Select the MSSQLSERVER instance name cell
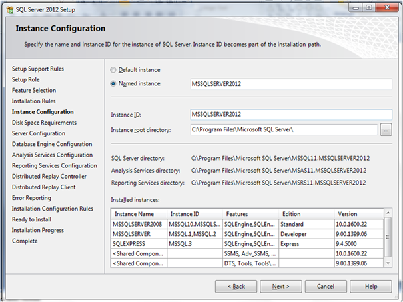This screenshot has height=302, width=403. 139,234
